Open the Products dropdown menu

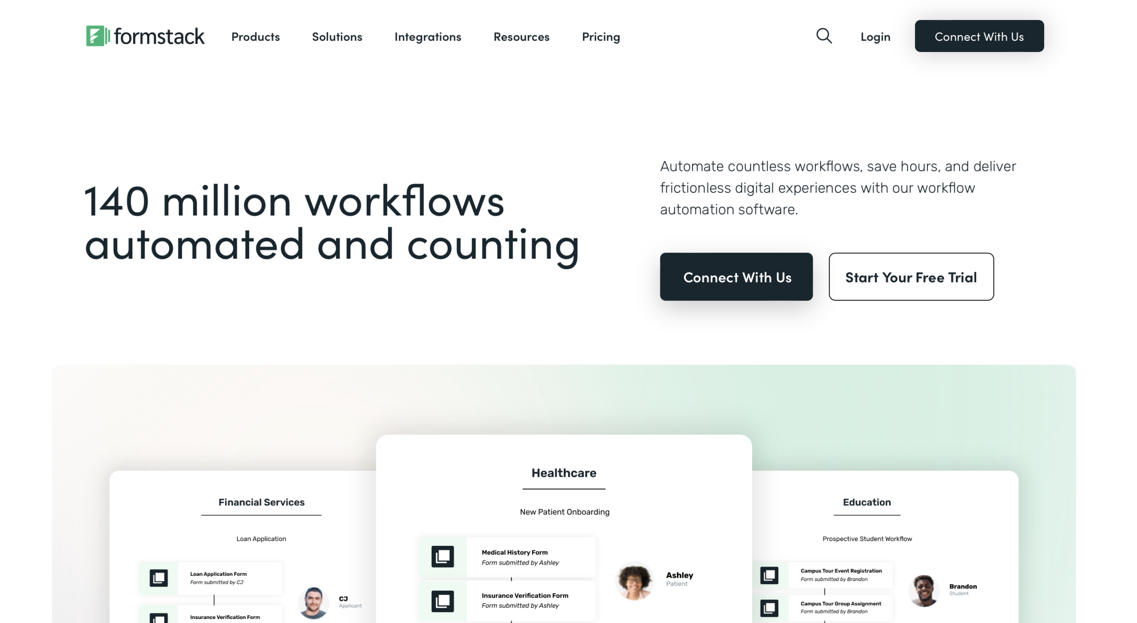coord(256,36)
